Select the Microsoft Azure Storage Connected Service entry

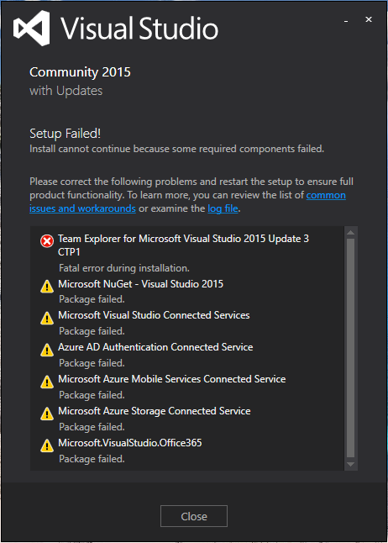point(155,411)
